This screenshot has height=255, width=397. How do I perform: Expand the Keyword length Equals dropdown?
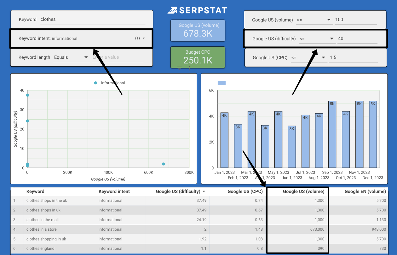tap(86, 57)
